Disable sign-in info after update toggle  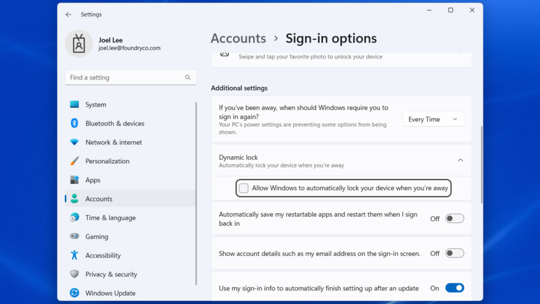tap(454, 288)
